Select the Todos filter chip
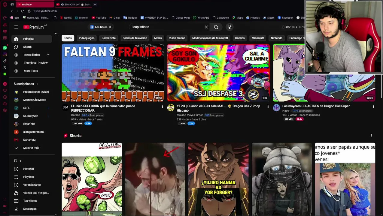The image size is (383, 216). (x=68, y=38)
